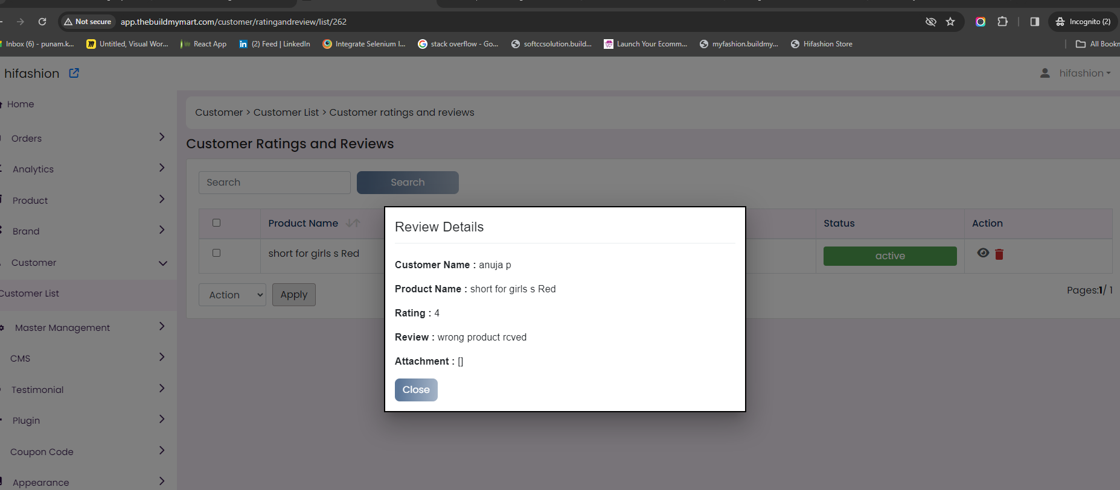Open the Incognito (2) window indicator

1084,22
